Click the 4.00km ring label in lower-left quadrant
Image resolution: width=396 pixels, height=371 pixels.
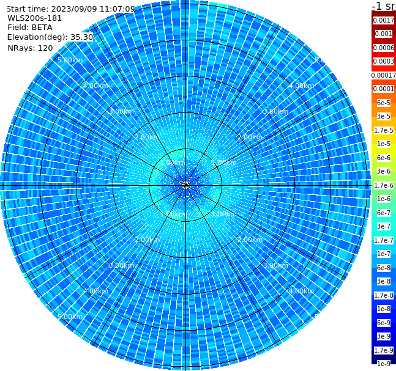95,291
